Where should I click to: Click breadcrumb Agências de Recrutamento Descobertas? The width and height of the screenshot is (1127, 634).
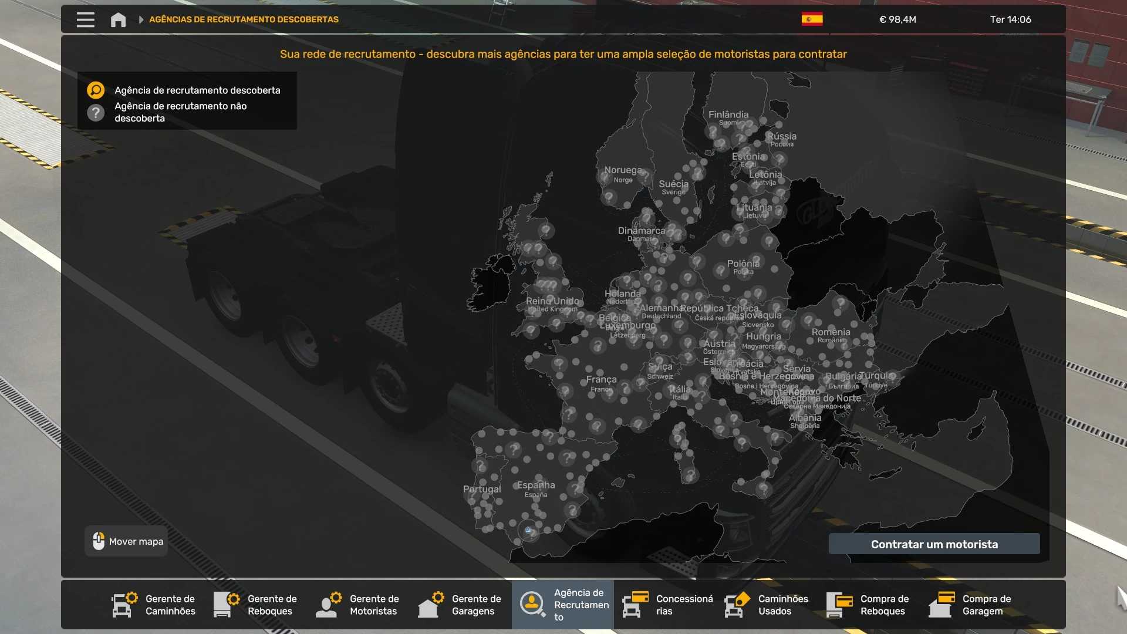point(244,19)
